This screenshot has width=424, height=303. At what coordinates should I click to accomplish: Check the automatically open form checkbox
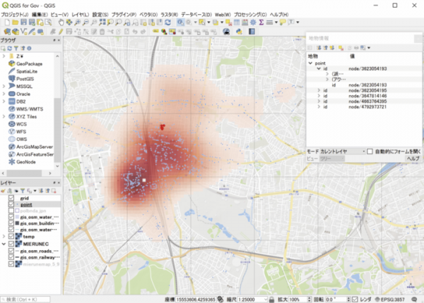[370, 151]
